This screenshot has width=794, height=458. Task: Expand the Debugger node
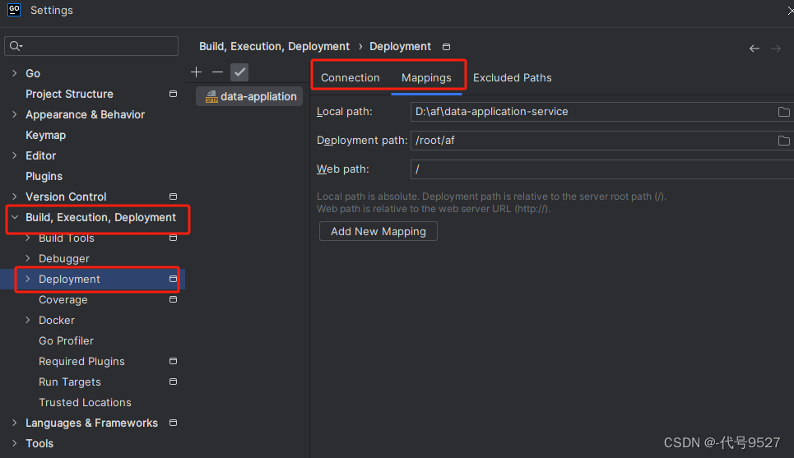[28, 258]
